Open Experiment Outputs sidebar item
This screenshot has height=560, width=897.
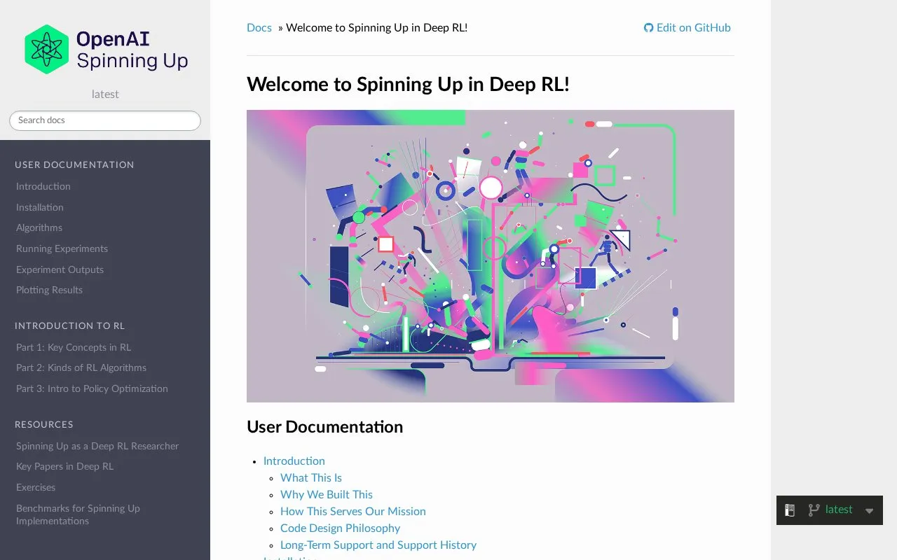60,269
